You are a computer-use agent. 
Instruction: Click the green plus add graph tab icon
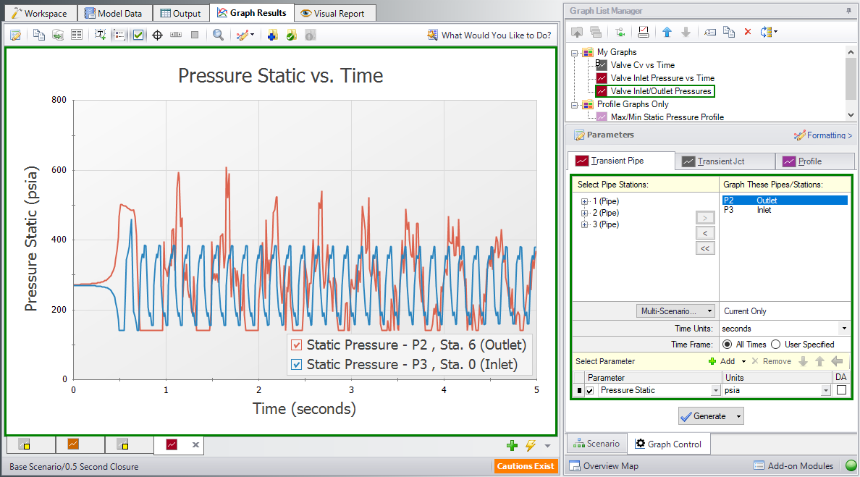point(512,445)
